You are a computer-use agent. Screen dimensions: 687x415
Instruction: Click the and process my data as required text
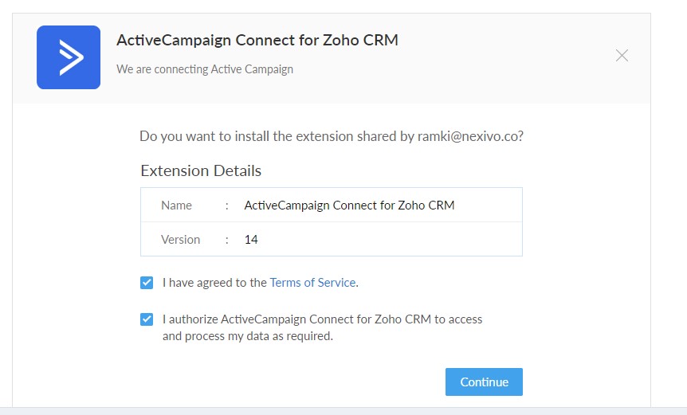248,336
